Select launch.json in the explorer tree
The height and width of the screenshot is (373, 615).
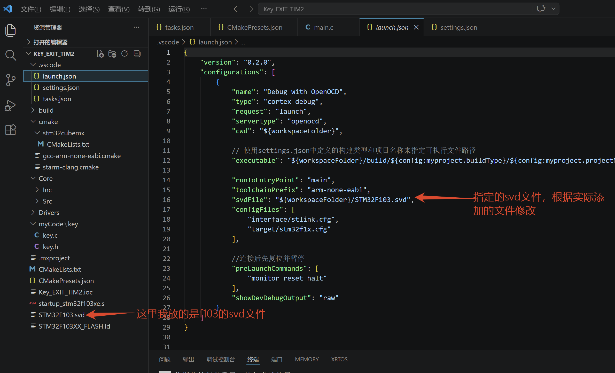coord(86,76)
